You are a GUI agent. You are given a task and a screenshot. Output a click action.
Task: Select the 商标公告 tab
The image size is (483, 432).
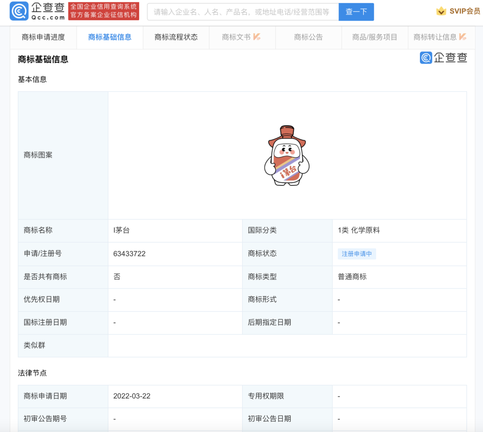point(308,37)
